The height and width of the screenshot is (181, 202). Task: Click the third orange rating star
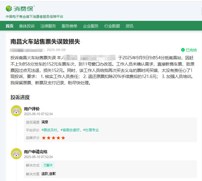(54, 138)
